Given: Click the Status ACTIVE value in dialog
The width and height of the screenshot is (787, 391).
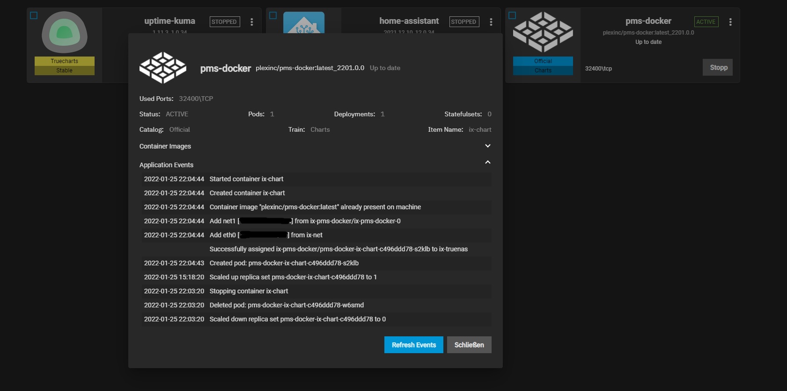Looking at the screenshot, I should [x=177, y=114].
